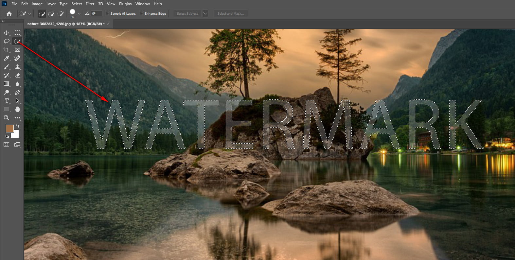This screenshot has width=515, height=260.
Task: Select the Clone Stamp tool
Action: pyautogui.click(x=17, y=67)
